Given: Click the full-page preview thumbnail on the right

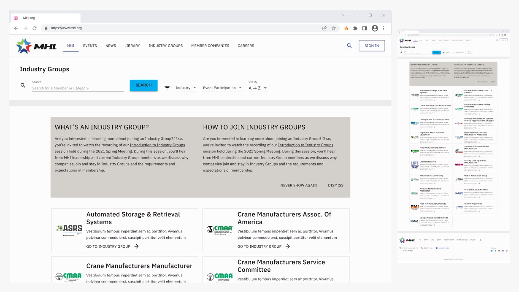Looking at the screenshot, I should [454, 146].
